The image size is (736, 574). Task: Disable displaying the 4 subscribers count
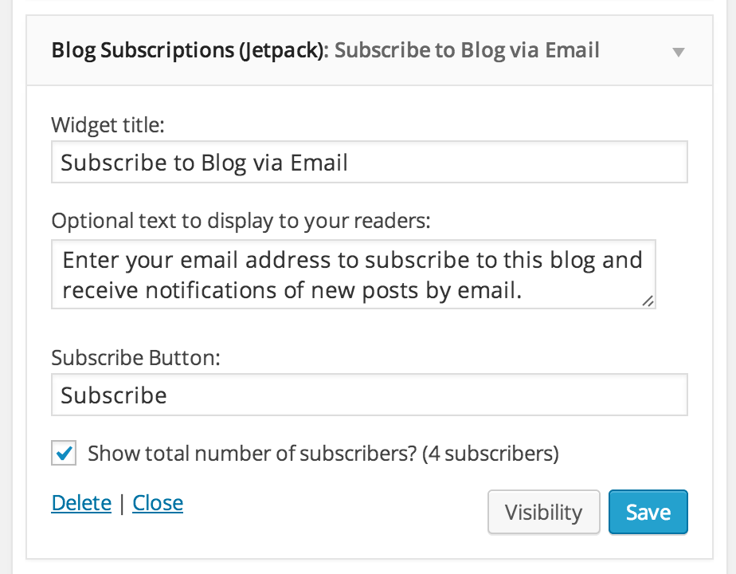(x=63, y=453)
